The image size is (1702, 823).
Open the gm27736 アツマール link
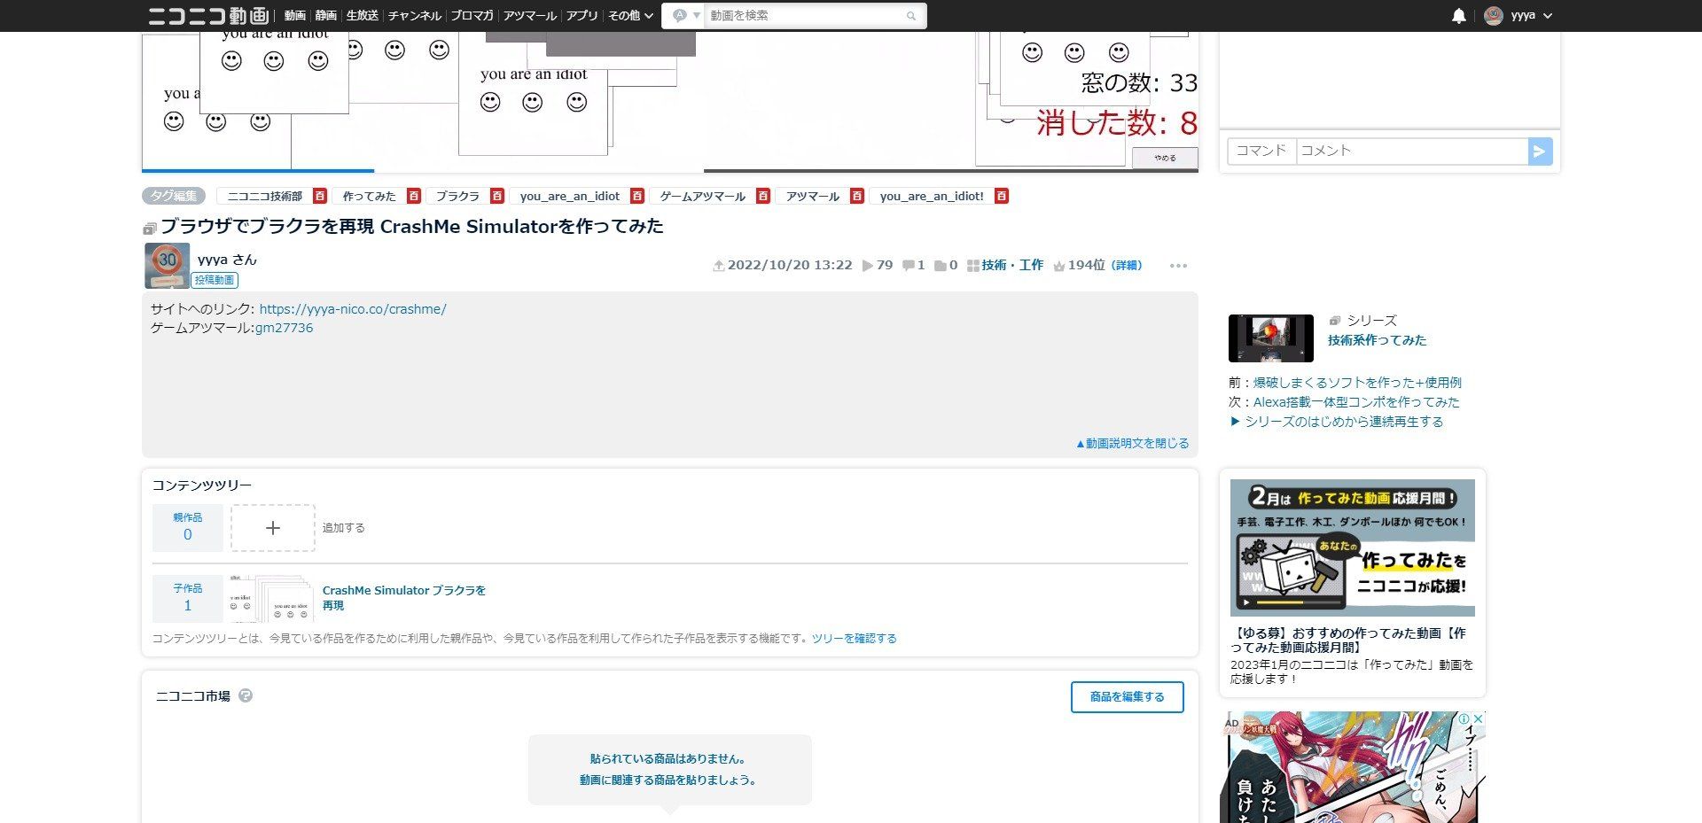pyautogui.click(x=284, y=328)
